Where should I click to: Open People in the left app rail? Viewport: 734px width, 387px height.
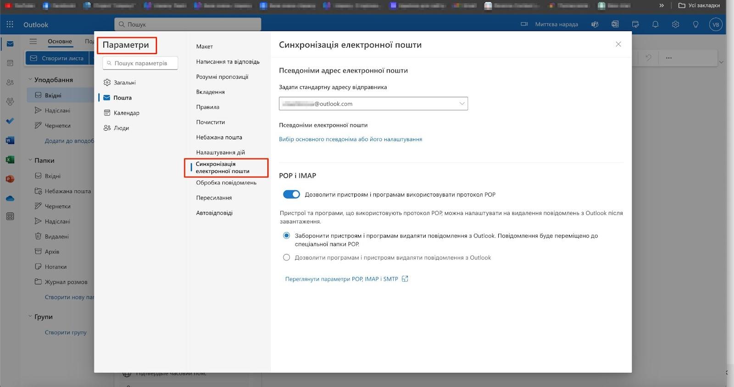click(x=10, y=83)
